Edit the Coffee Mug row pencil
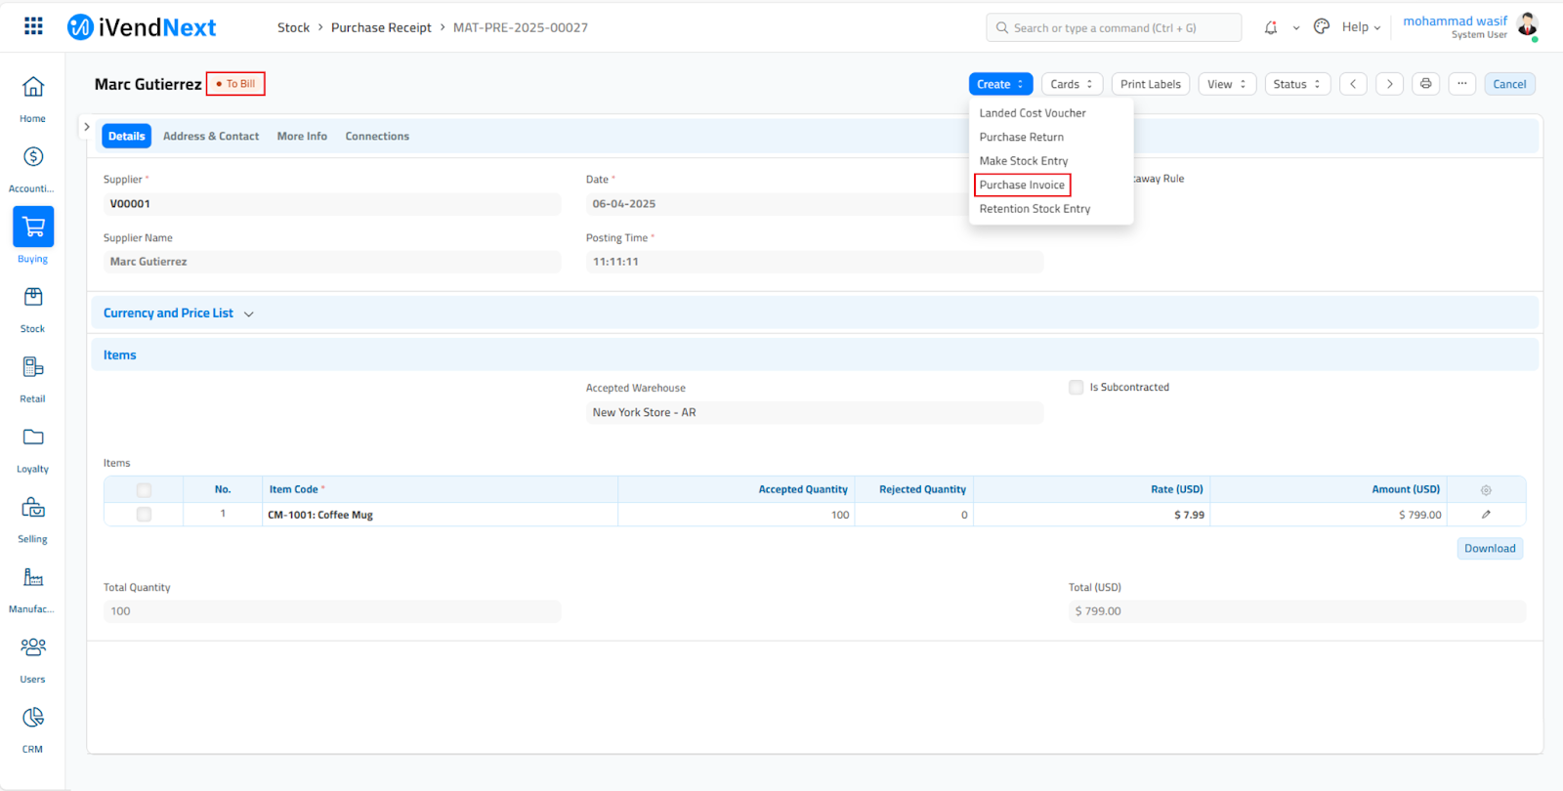Viewport: 1563px width, 791px height. tap(1486, 515)
